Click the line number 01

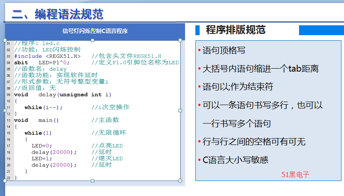pyautogui.click(x=8, y=43)
